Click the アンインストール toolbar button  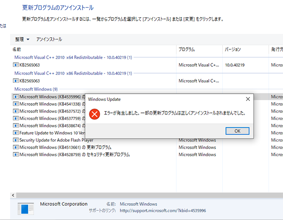click(x=49, y=39)
